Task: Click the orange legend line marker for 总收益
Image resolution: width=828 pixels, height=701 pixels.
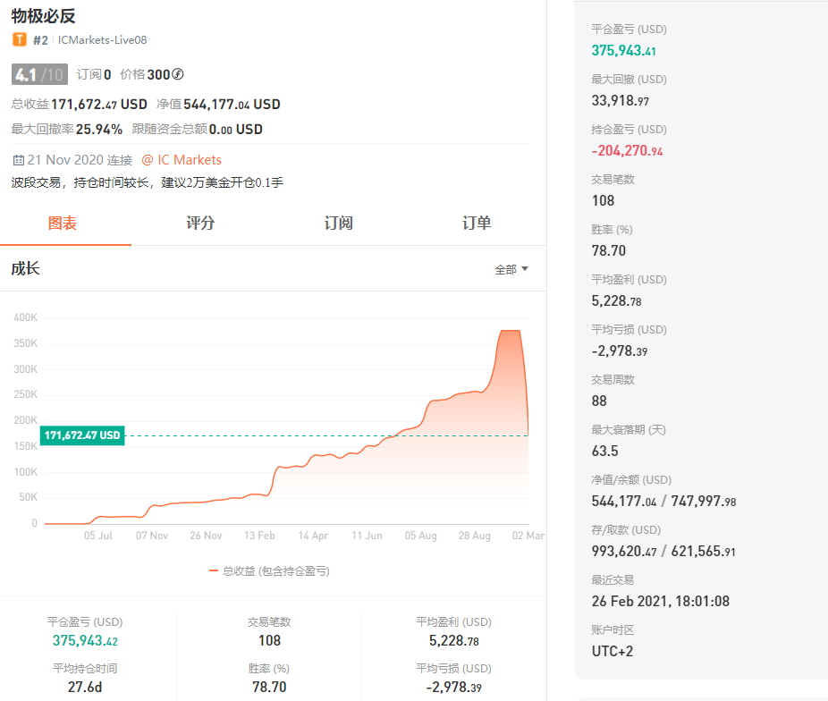Action: pos(214,570)
